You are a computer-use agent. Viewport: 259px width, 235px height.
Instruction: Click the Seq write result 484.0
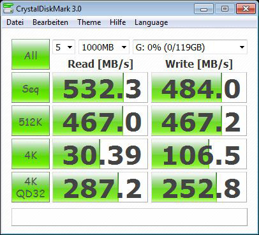199,87
